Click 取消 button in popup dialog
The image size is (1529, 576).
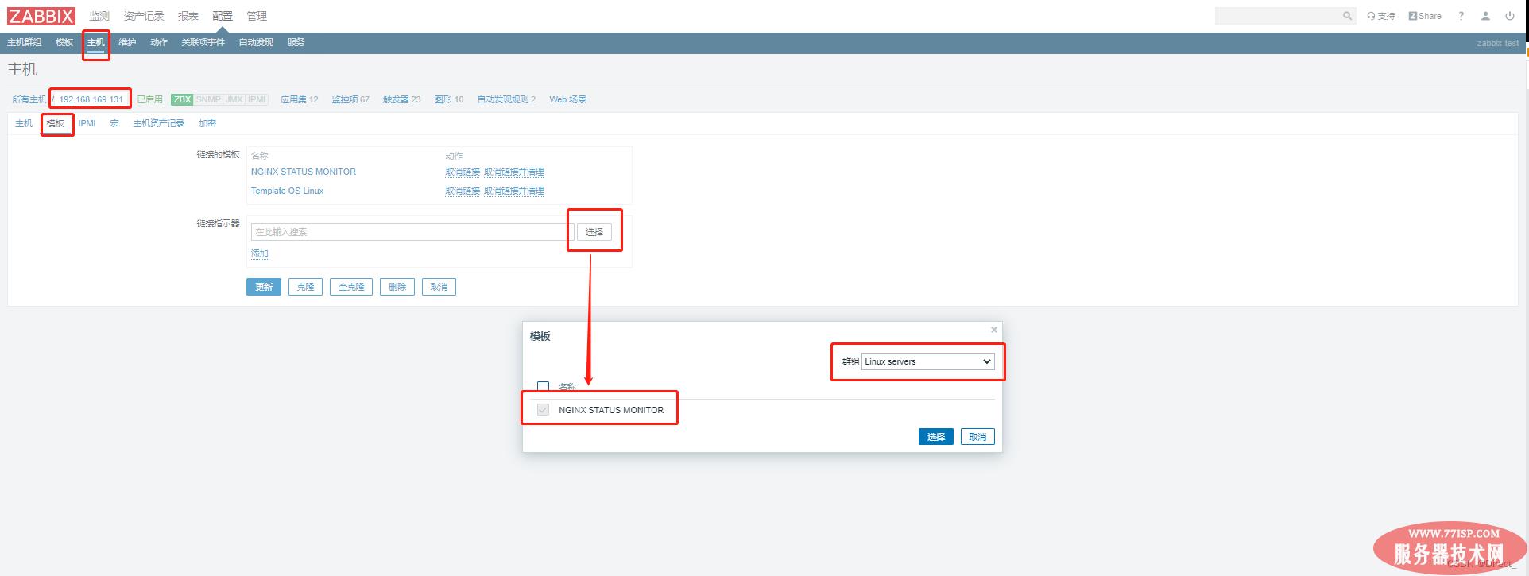click(977, 437)
